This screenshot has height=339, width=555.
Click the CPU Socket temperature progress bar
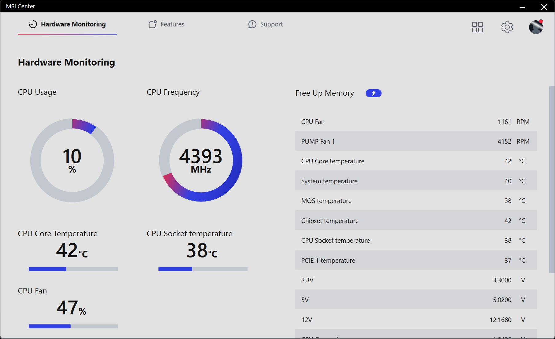(203, 269)
